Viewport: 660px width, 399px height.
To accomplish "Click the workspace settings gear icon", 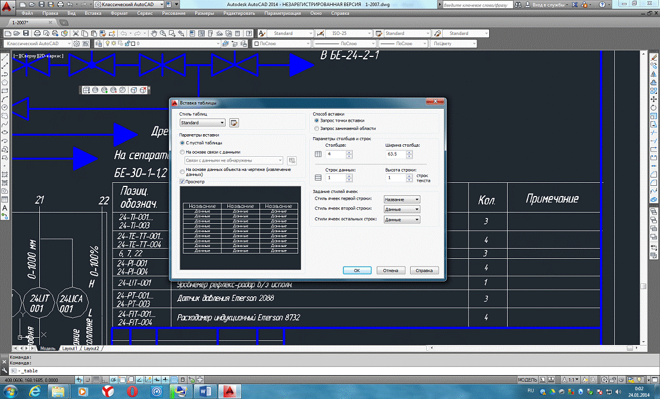I will [x=77, y=43].
